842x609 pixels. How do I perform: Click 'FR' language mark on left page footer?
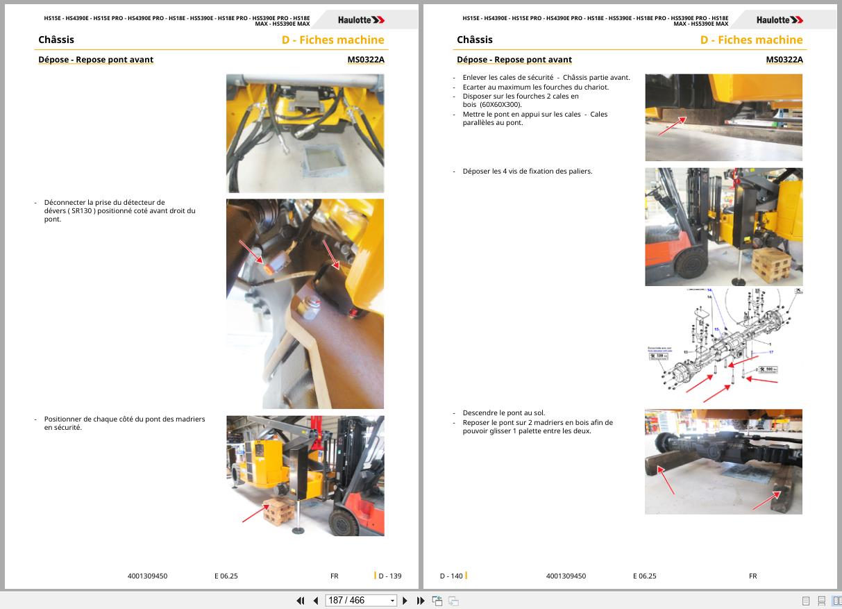point(335,576)
